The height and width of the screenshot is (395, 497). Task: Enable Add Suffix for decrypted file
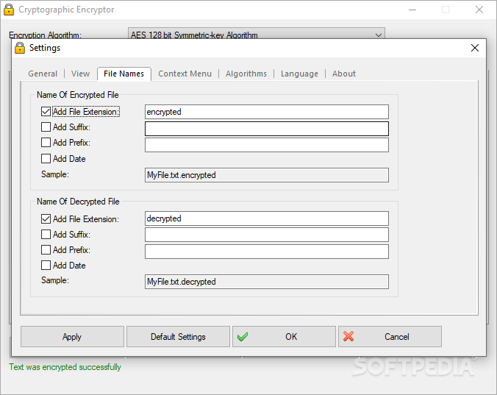46,234
